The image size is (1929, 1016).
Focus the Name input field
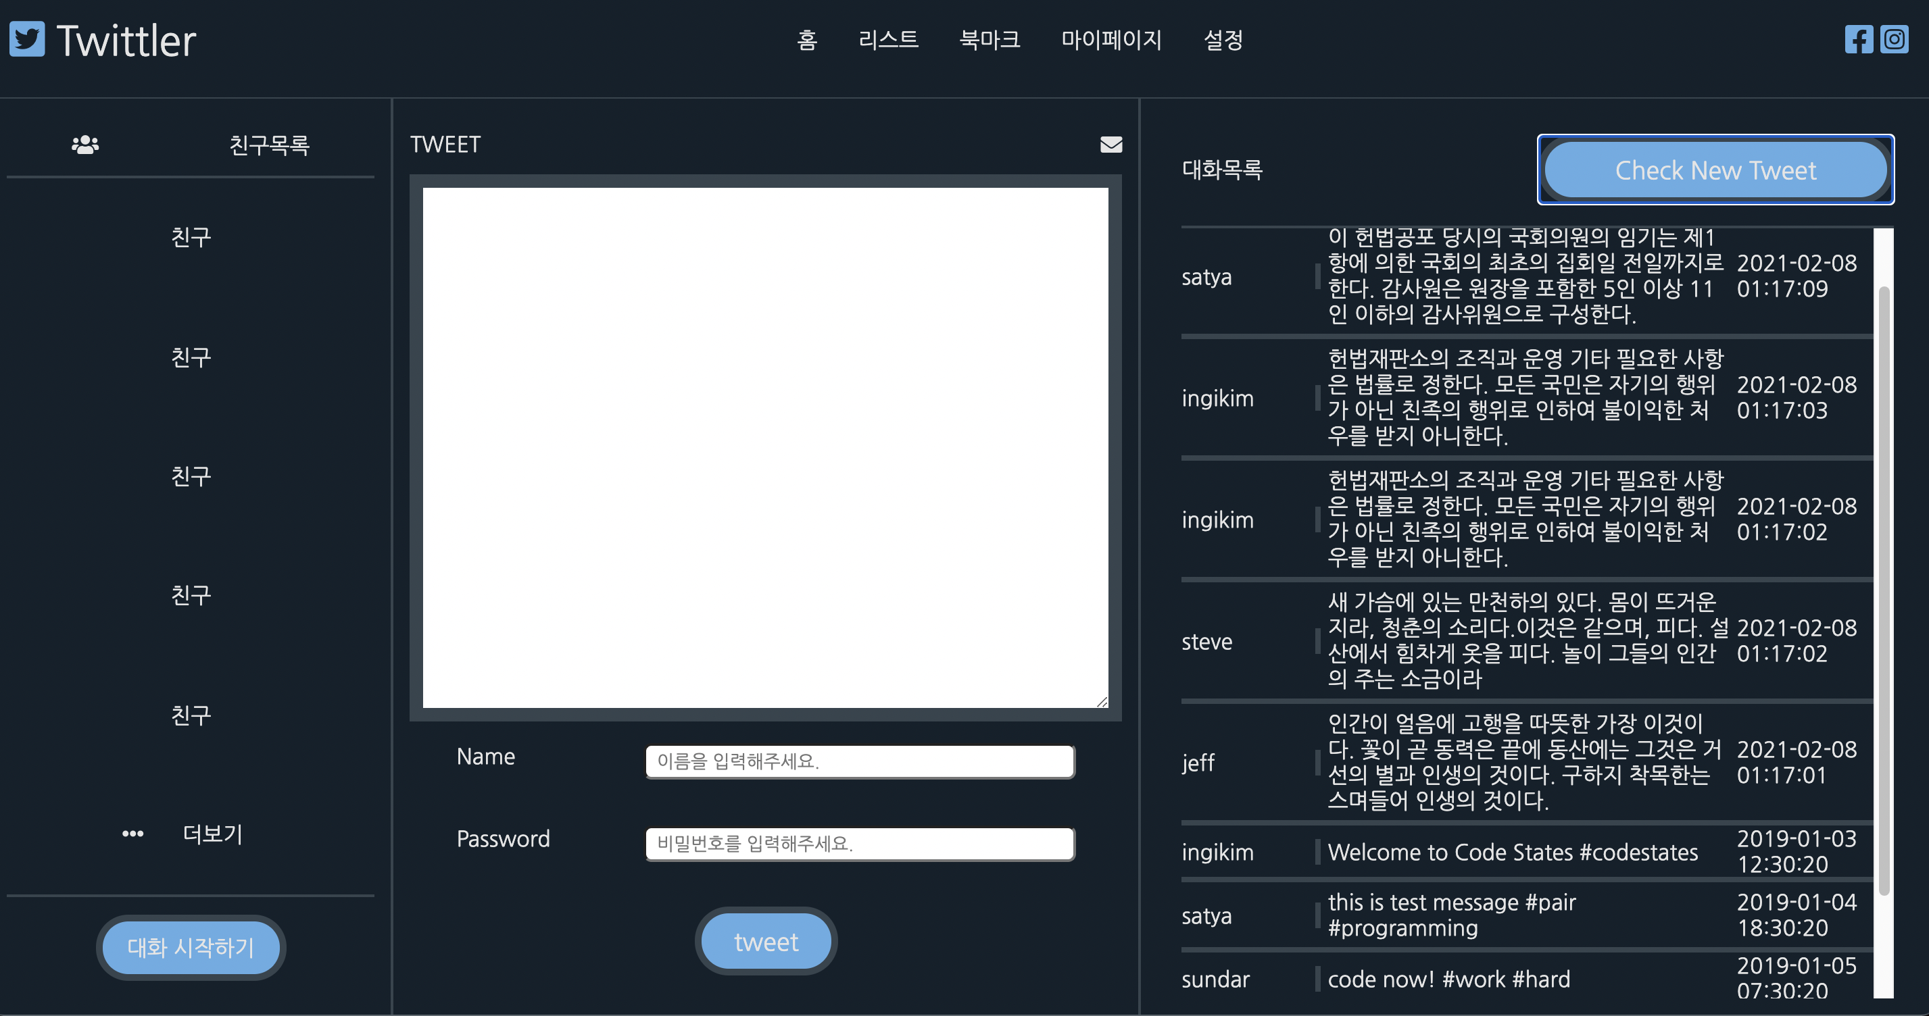(x=860, y=761)
